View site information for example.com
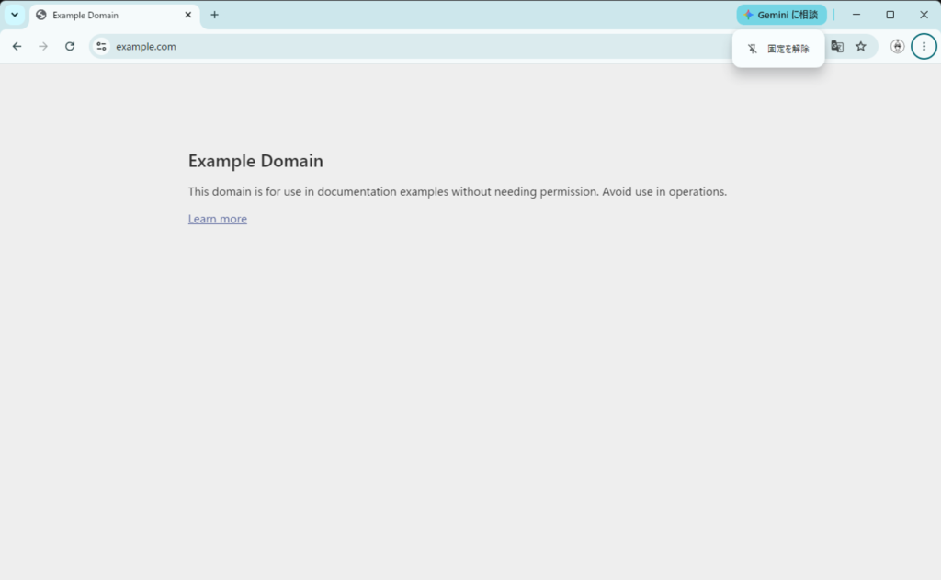941x580 pixels. click(101, 46)
